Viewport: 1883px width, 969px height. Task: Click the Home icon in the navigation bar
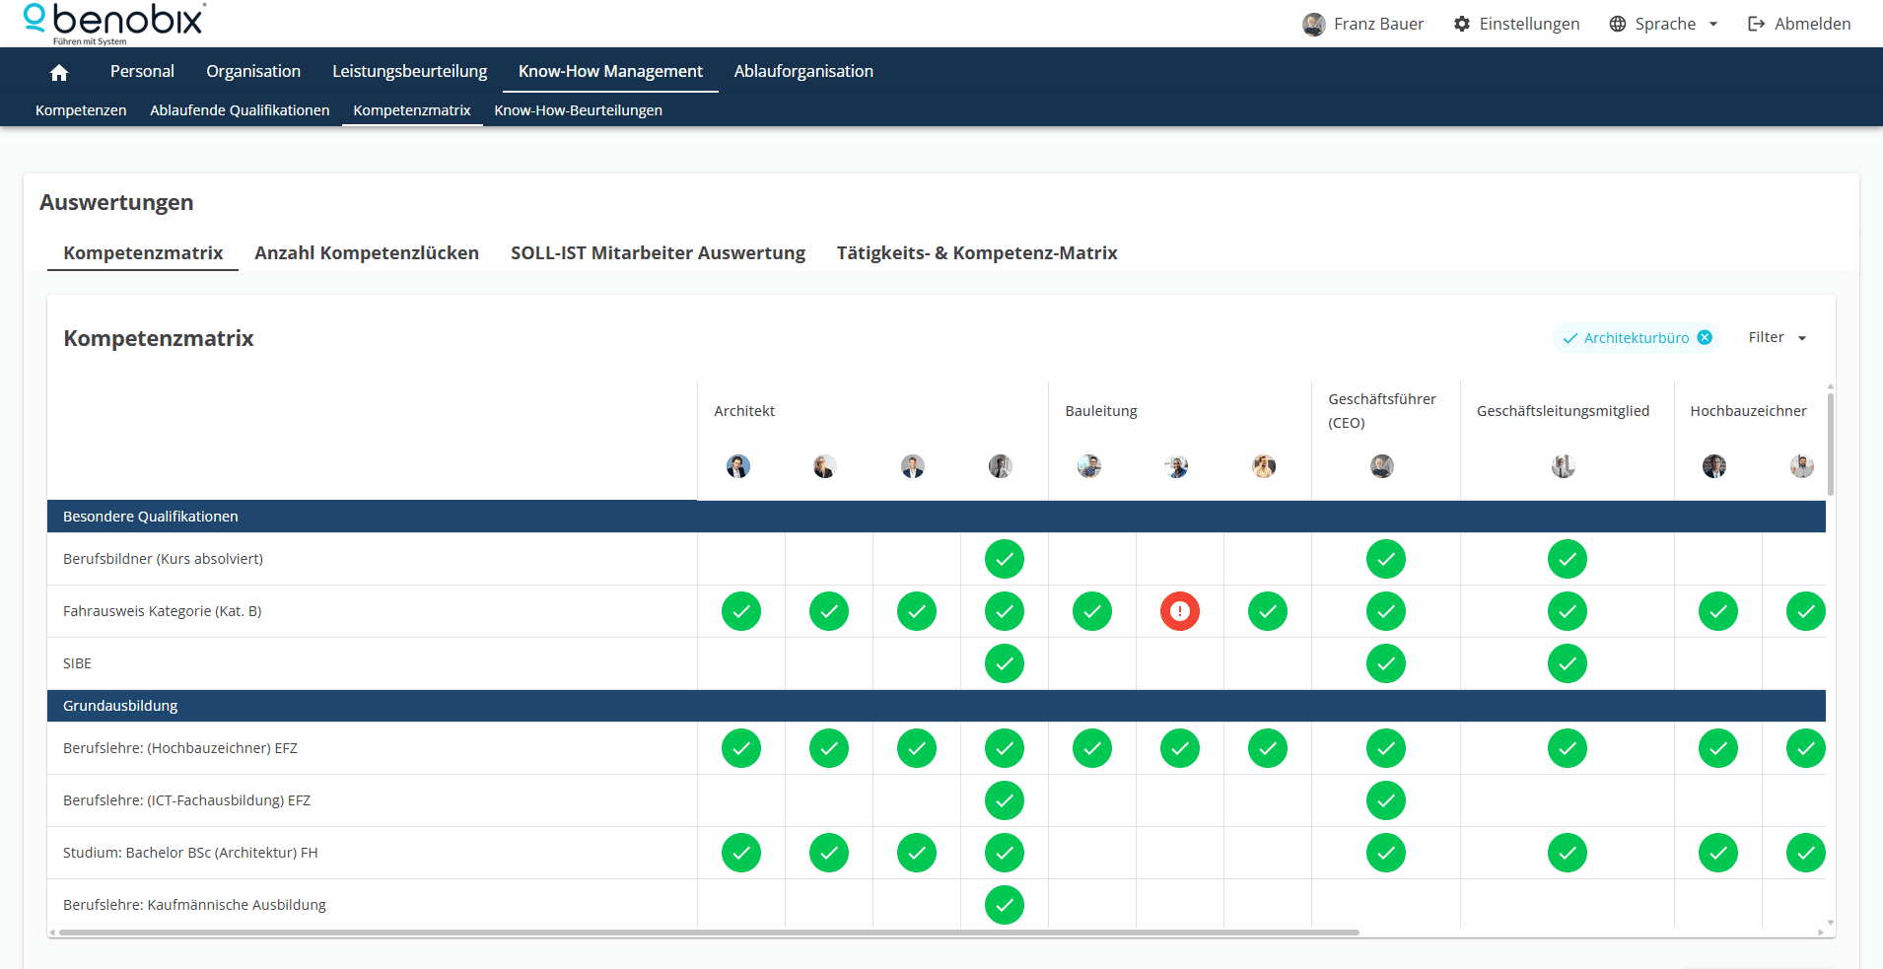[x=58, y=71]
